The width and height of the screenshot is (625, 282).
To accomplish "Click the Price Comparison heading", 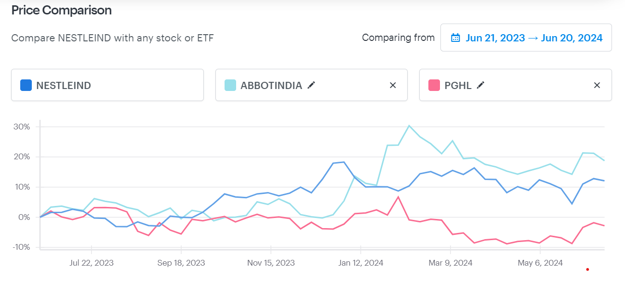I will 62,10.
